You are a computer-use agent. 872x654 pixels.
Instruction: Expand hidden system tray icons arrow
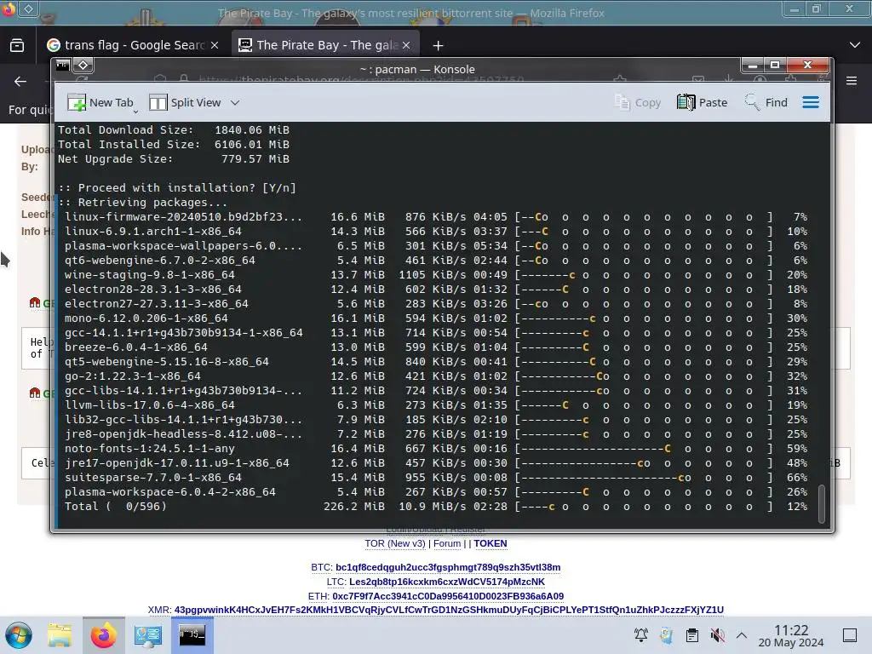[x=742, y=635]
